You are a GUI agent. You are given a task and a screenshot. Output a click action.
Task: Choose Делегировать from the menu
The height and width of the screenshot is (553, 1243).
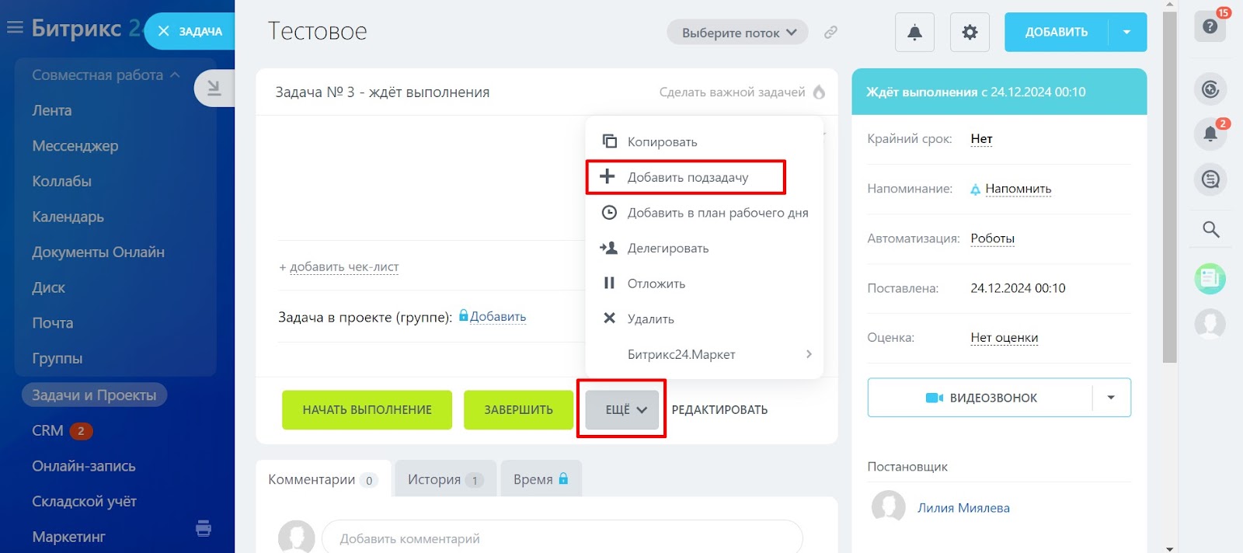[667, 249]
